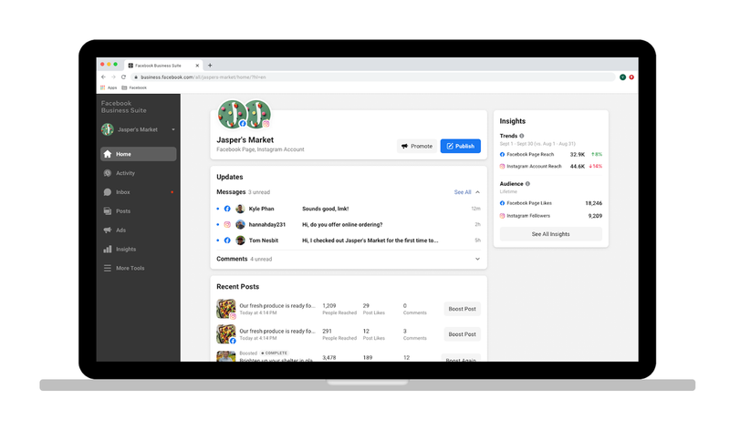Image resolution: width=730 pixels, height=430 pixels.
Task: Click the green profile icon in browser toolbar
Action: point(622,77)
